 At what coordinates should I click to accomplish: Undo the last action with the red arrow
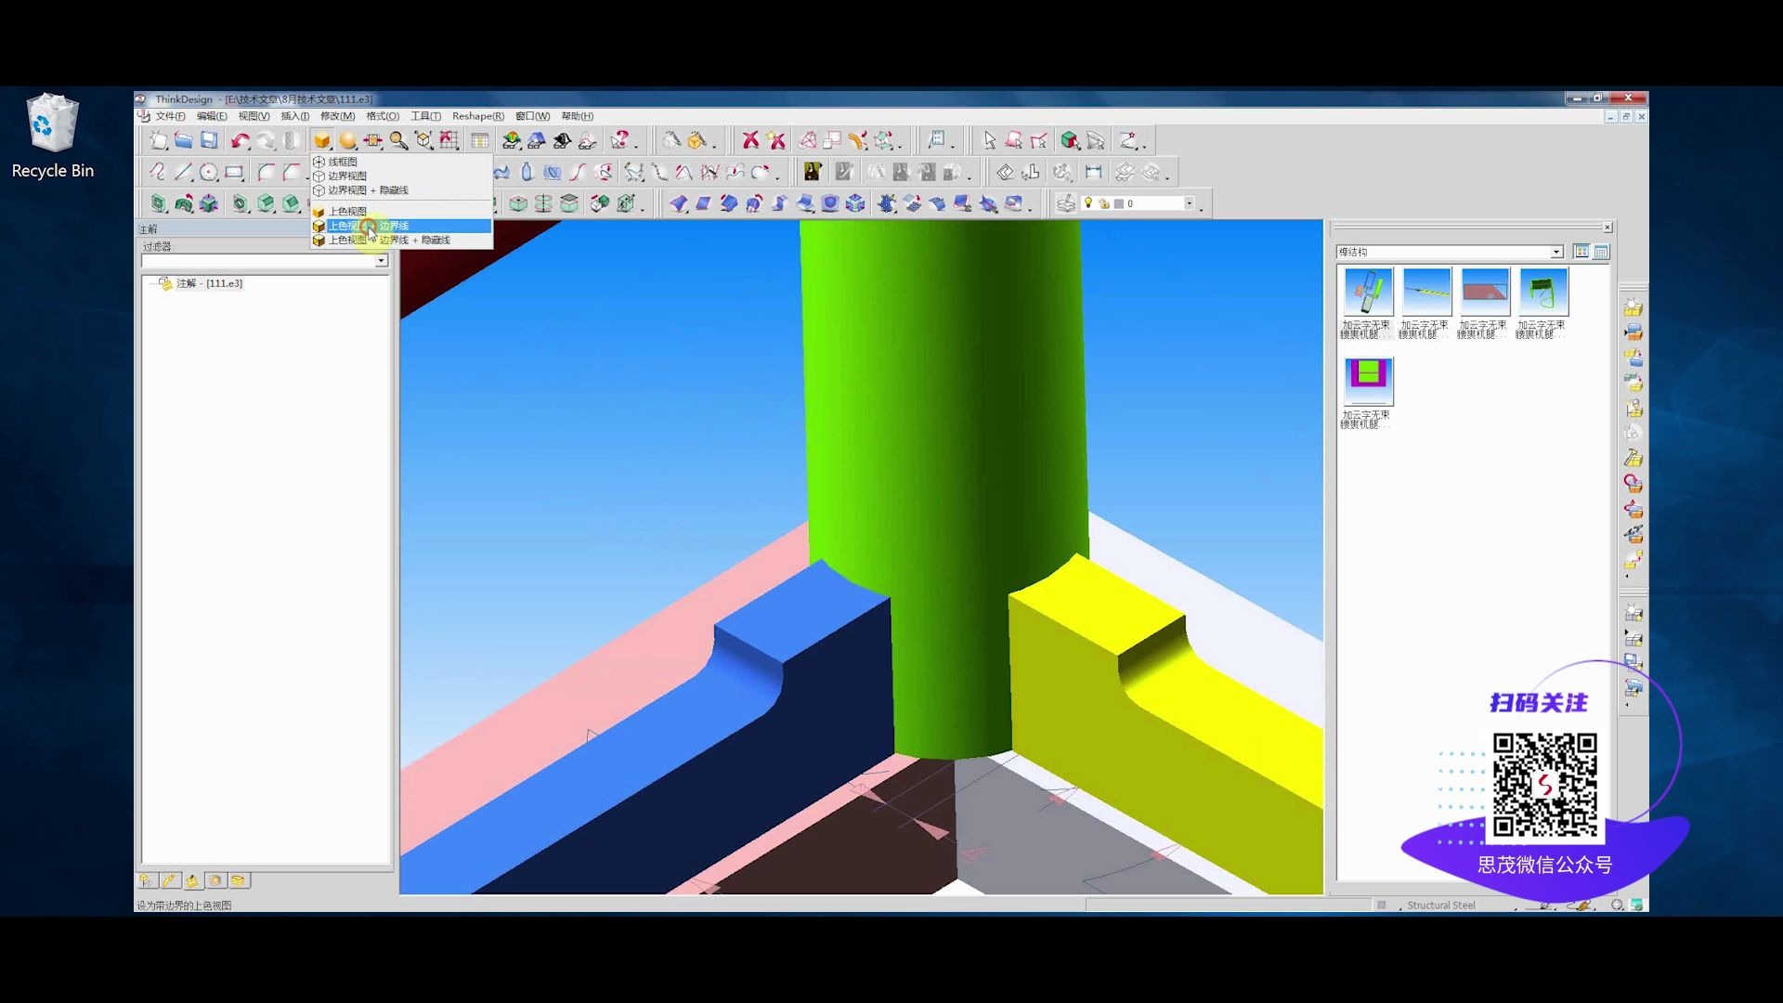pos(241,140)
